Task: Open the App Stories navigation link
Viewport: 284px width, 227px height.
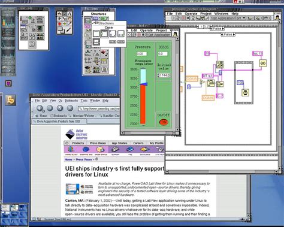Action: [119, 143]
